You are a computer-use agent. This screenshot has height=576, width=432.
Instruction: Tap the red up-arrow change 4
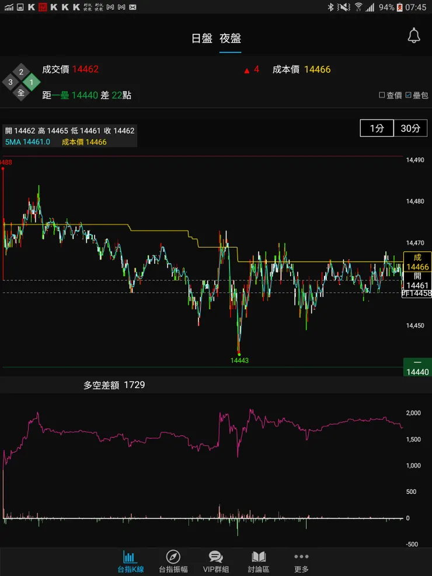click(x=252, y=69)
